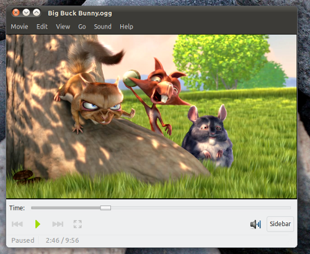The width and height of the screenshot is (310, 254).
Task: Click the 2:46 / 9:56 time readout
Action: (x=62, y=240)
